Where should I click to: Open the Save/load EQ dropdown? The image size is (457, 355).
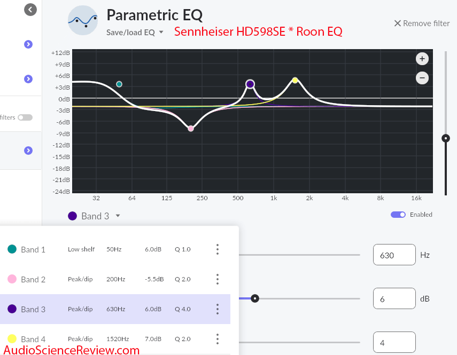click(x=135, y=33)
